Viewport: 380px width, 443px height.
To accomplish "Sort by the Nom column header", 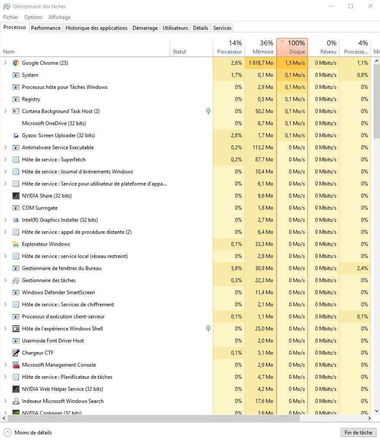I will coord(85,47).
